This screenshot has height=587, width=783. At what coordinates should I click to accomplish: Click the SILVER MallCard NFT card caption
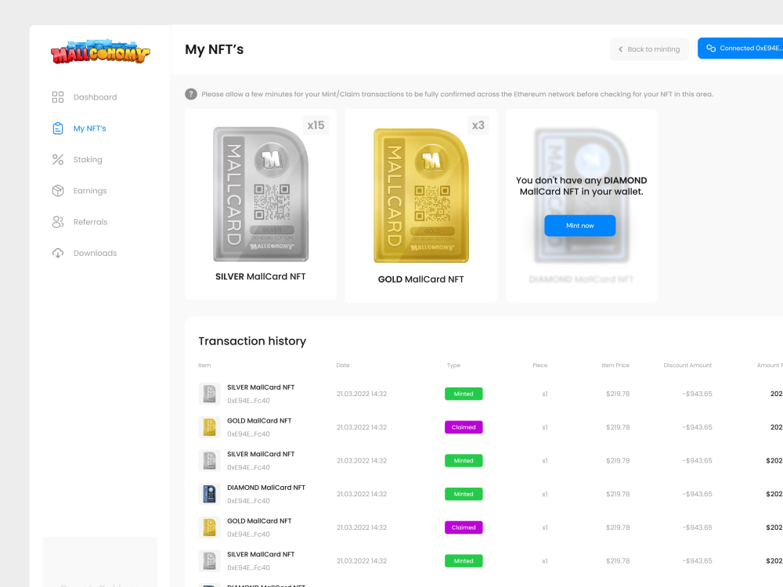point(261,276)
